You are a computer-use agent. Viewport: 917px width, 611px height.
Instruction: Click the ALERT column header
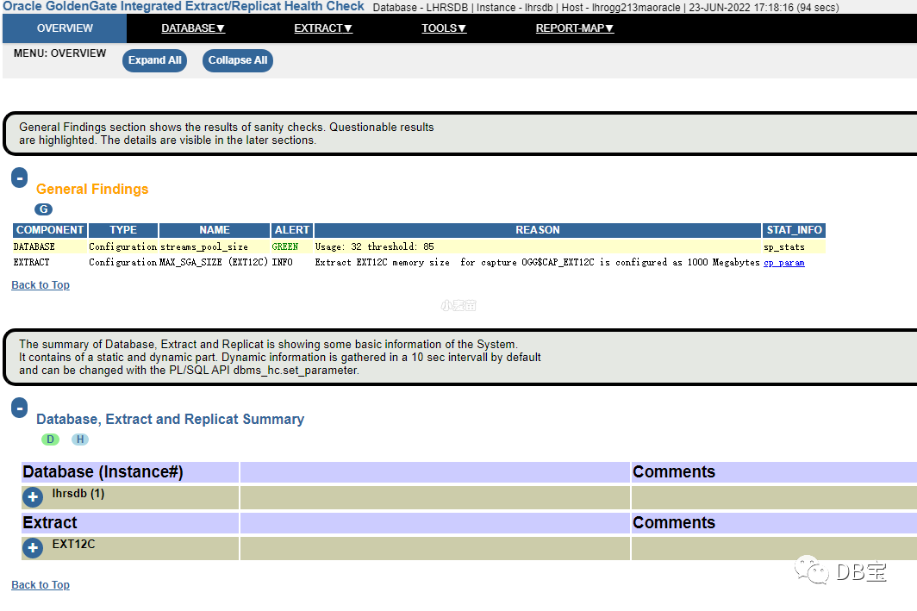click(292, 230)
